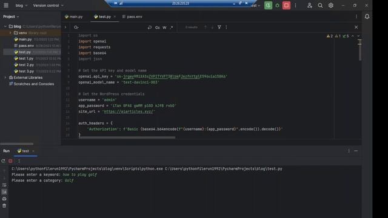Open test 1.py in project tree
The height and width of the screenshot is (218, 388).
(x=25, y=59)
